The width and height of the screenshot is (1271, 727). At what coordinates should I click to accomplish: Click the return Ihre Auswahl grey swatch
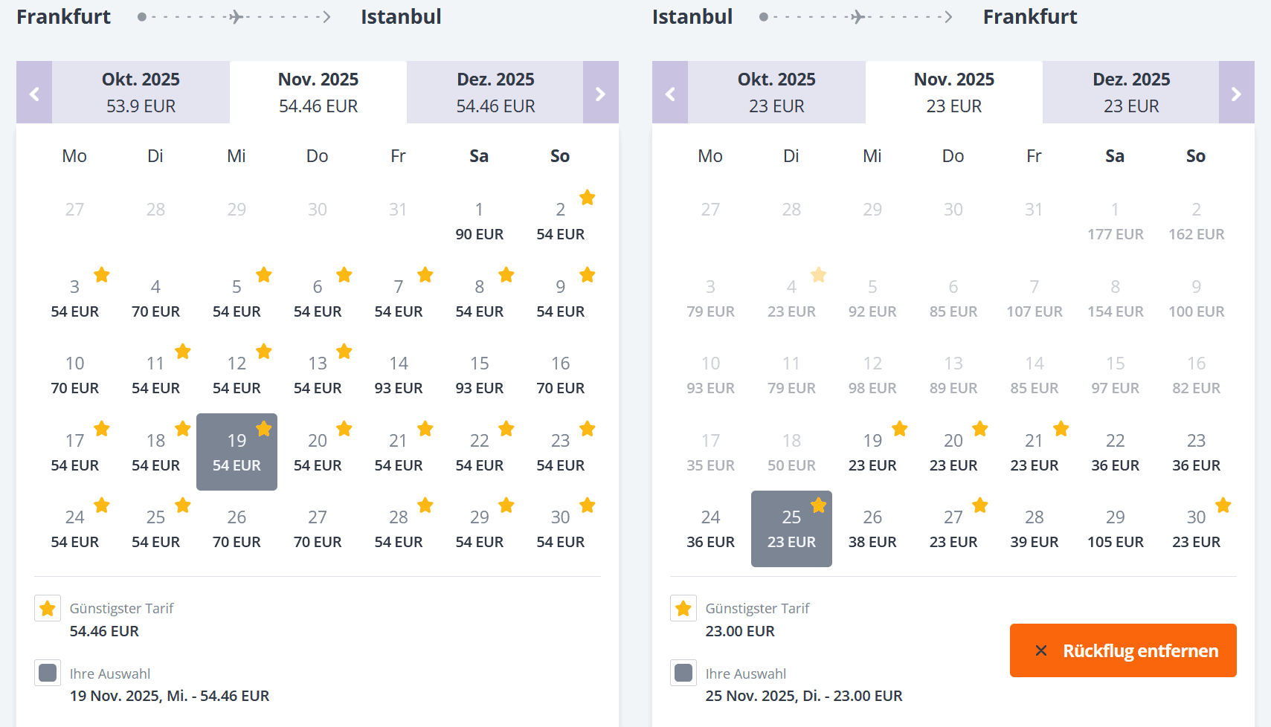683,673
